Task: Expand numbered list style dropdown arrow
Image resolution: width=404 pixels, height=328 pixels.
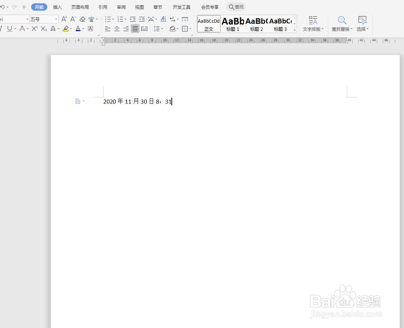Action: pos(125,19)
